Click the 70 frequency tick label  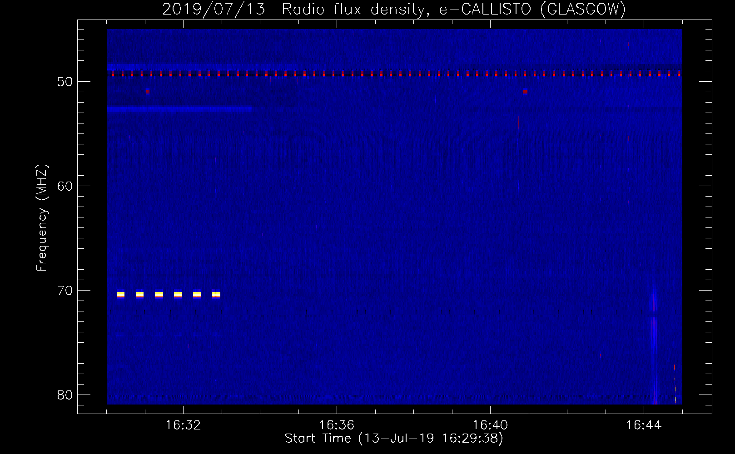coord(65,291)
